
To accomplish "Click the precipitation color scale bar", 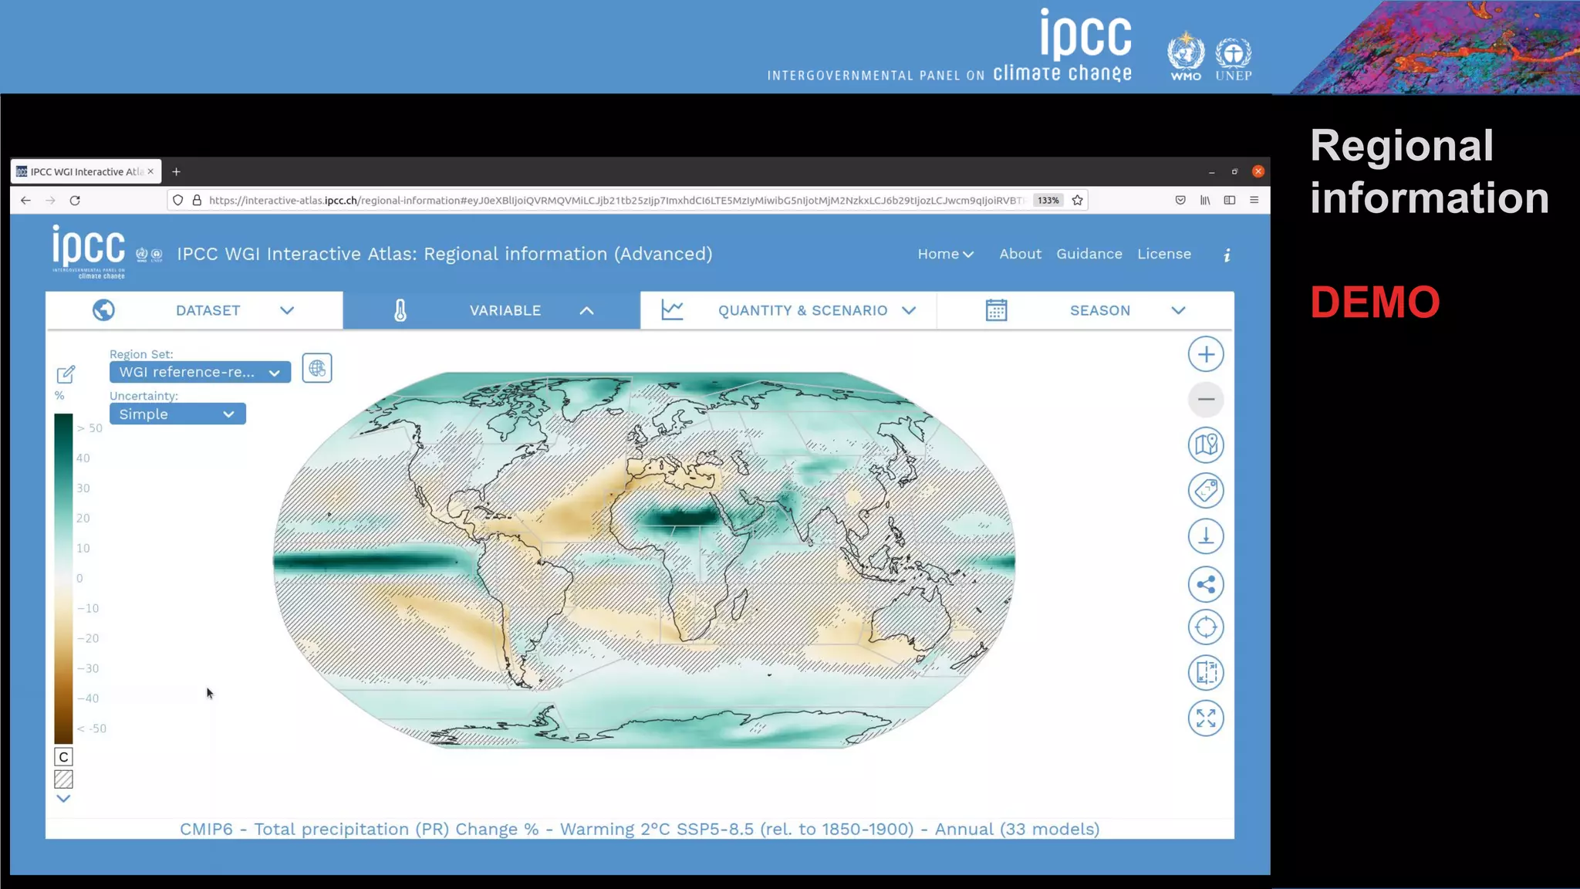I will pos(63,579).
